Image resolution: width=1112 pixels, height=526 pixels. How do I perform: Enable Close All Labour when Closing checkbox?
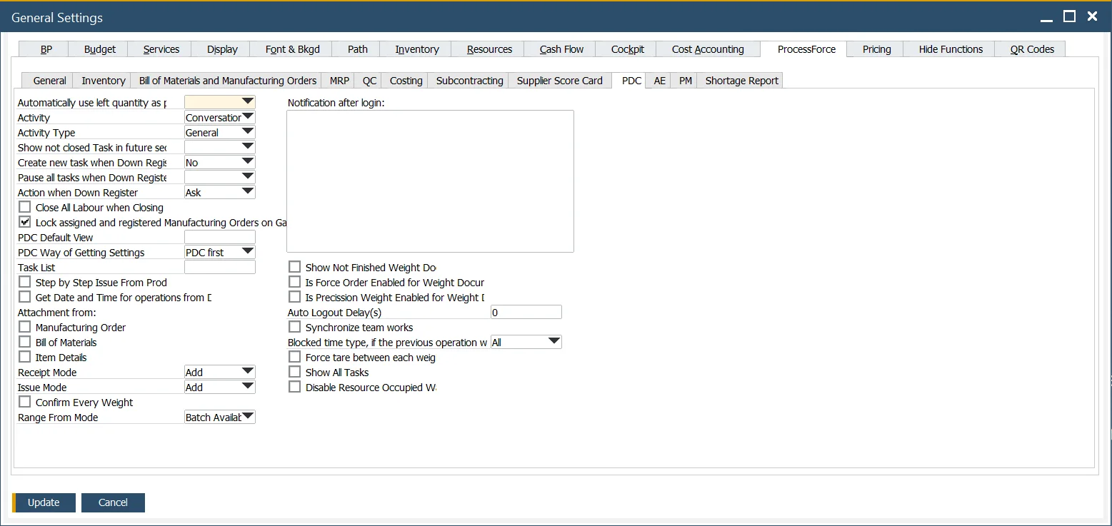(x=25, y=207)
